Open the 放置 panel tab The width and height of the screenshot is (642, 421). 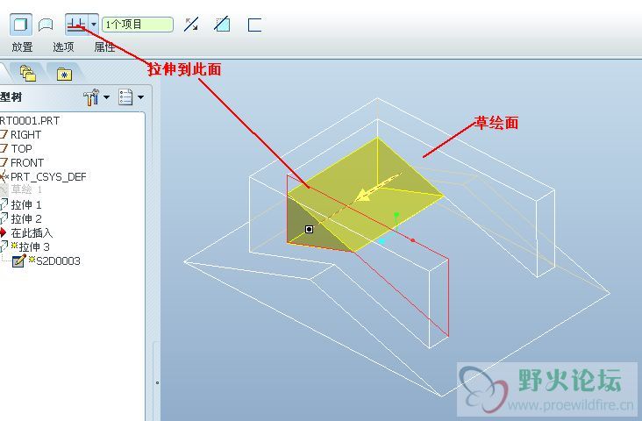tap(22, 47)
